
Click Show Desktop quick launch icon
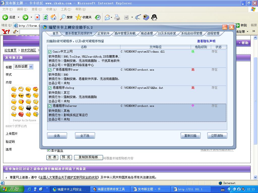click(35, 189)
